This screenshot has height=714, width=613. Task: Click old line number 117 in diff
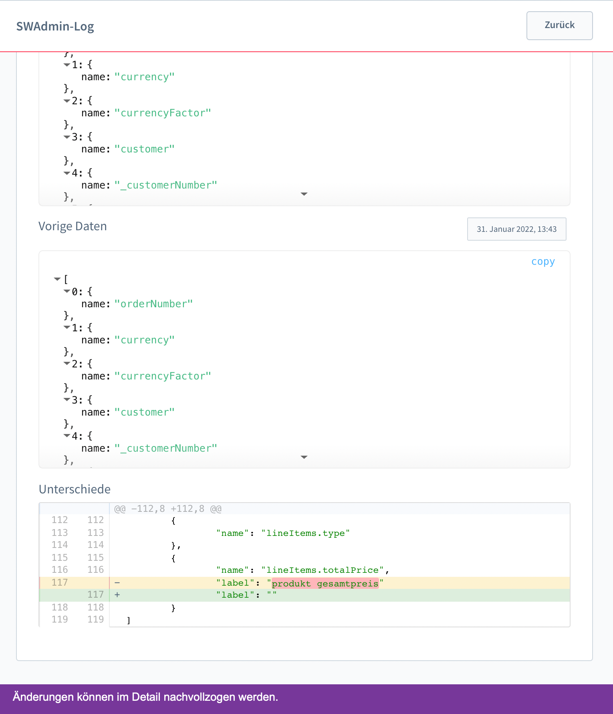pos(59,582)
